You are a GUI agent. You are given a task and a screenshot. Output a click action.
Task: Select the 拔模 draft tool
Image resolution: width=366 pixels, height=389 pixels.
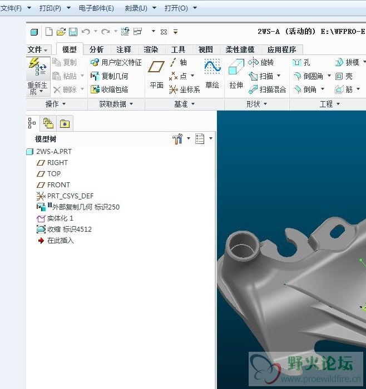[x=347, y=62]
